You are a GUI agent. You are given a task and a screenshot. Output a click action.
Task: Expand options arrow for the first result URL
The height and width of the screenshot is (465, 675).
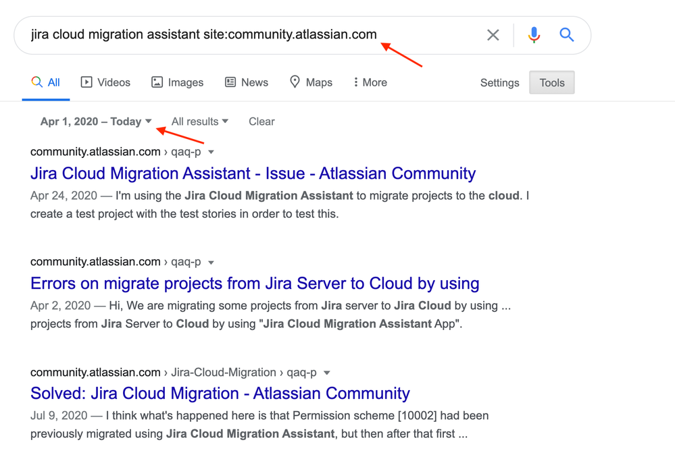click(x=211, y=153)
